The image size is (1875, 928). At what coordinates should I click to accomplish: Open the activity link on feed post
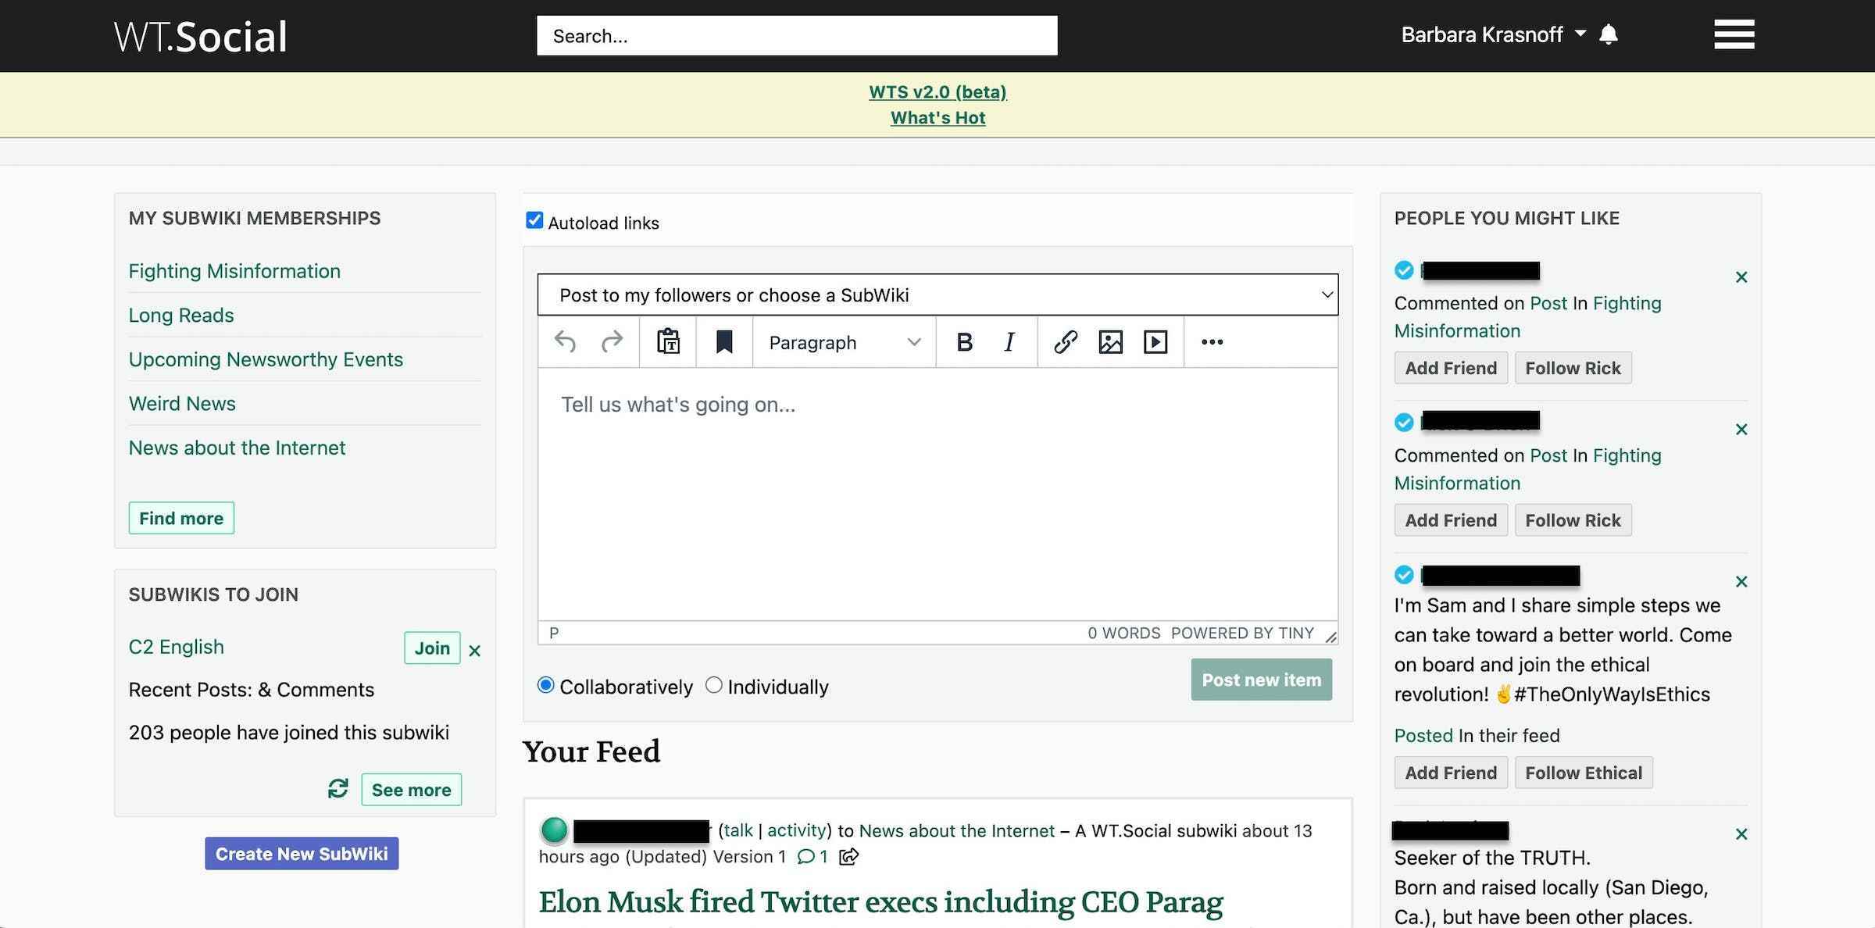coord(796,830)
